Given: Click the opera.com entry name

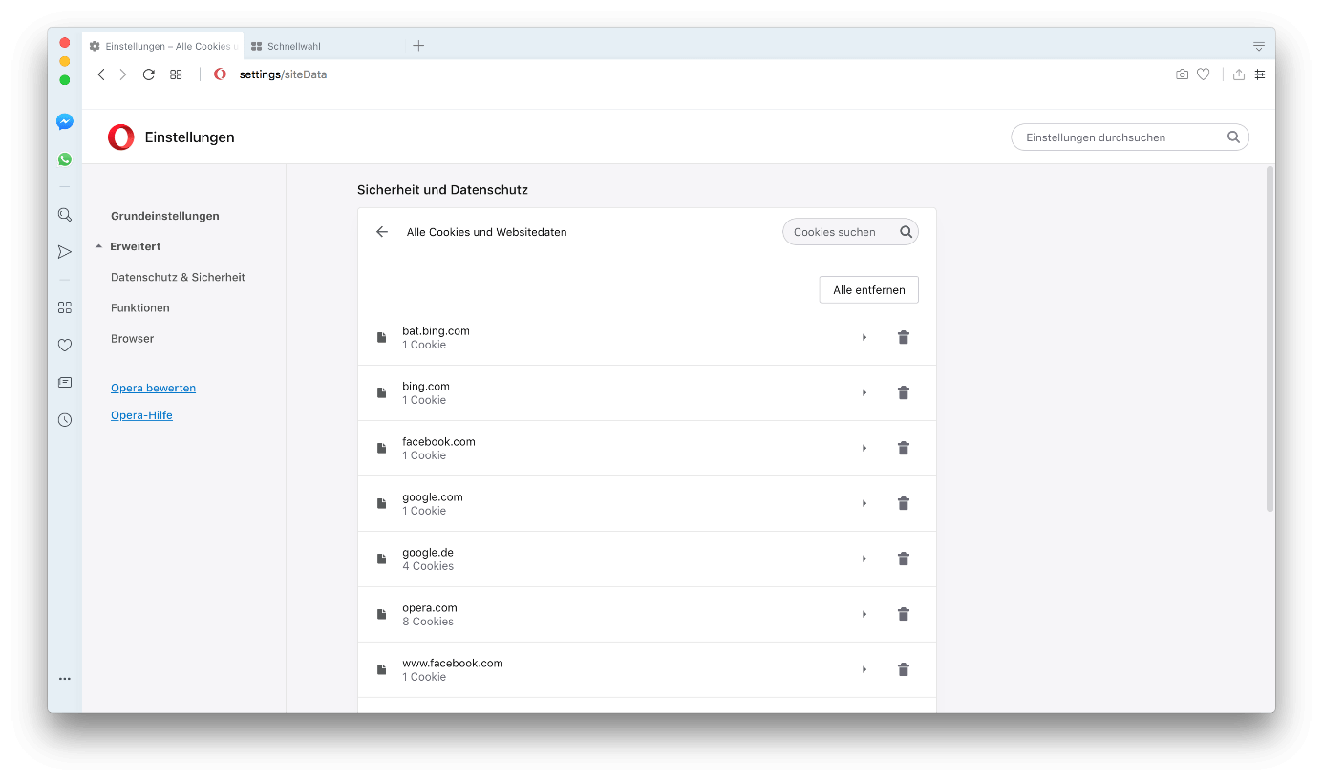Looking at the screenshot, I should point(430,608).
